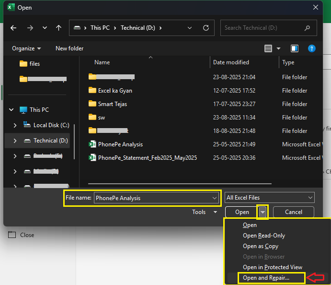331x285 pixels.
Task: Sort by the Name column header
Action: tap(102, 62)
